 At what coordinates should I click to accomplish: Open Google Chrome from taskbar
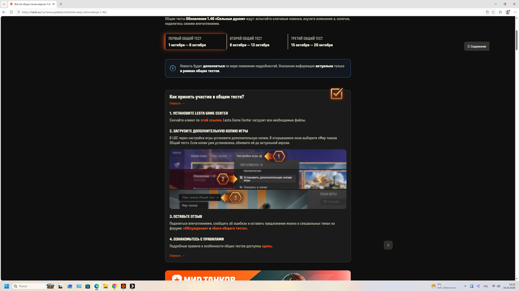pyautogui.click(x=115, y=286)
